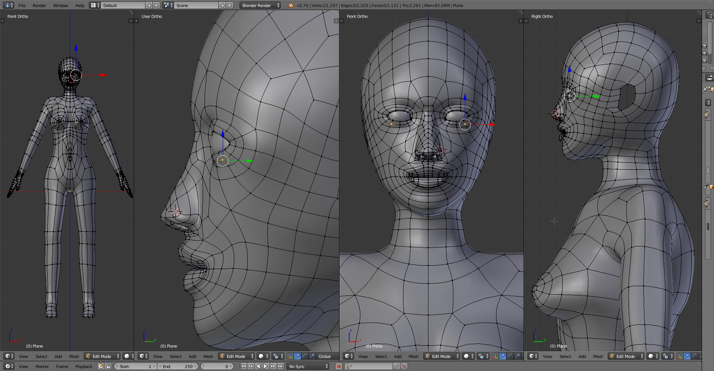This screenshot has width=714, height=371.
Task: Open Edit Mode dropdown in Right Ortho viewport
Action: point(625,356)
